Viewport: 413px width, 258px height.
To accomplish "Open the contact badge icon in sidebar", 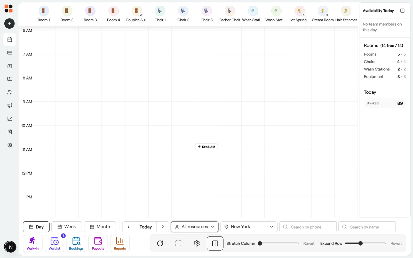I will [10, 66].
